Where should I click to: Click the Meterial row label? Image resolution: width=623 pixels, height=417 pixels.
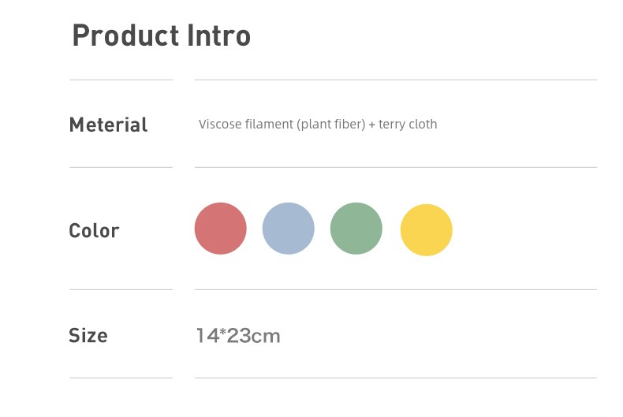point(108,125)
